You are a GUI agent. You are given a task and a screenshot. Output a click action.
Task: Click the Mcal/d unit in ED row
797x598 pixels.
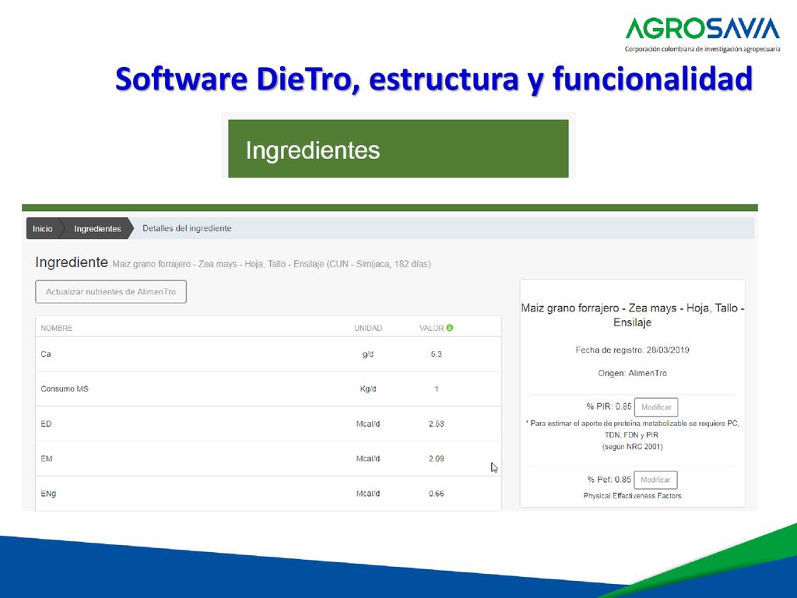pyautogui.click(x=368, y=424)
